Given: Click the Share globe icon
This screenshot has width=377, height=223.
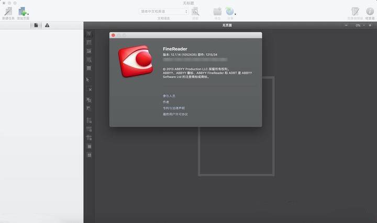Looking at the screenshot, I should coord(230,11).
